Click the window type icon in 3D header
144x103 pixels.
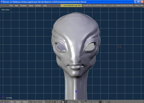3,102
